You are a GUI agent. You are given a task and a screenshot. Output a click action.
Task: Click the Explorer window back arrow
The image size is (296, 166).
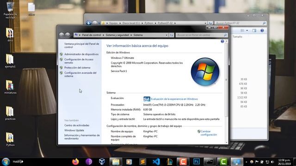point(89,23)
